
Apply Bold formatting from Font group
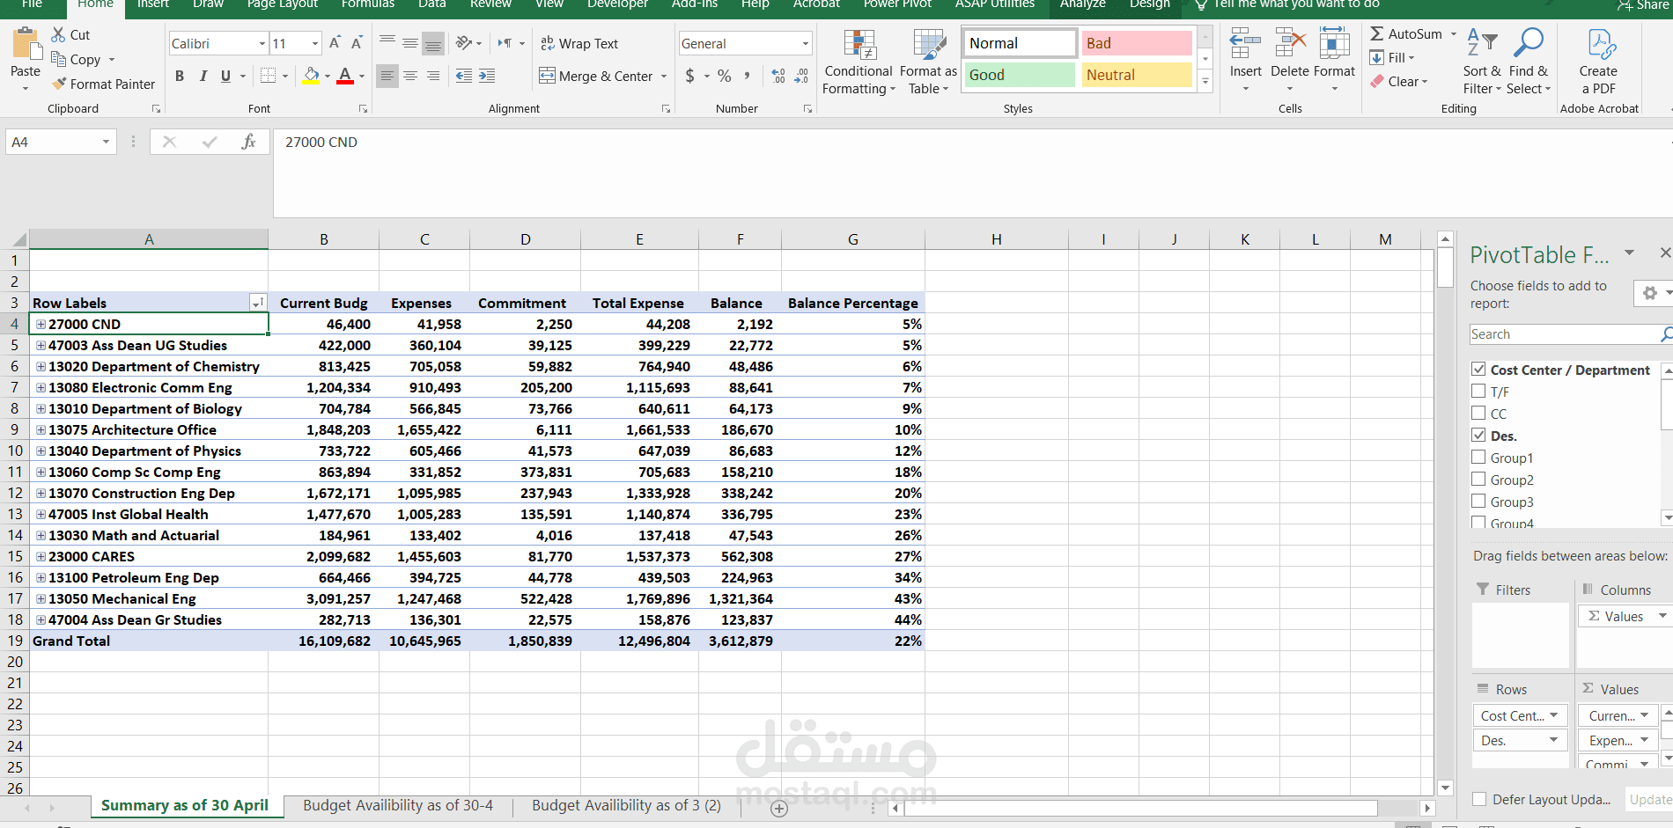click(x=180, y=76)
